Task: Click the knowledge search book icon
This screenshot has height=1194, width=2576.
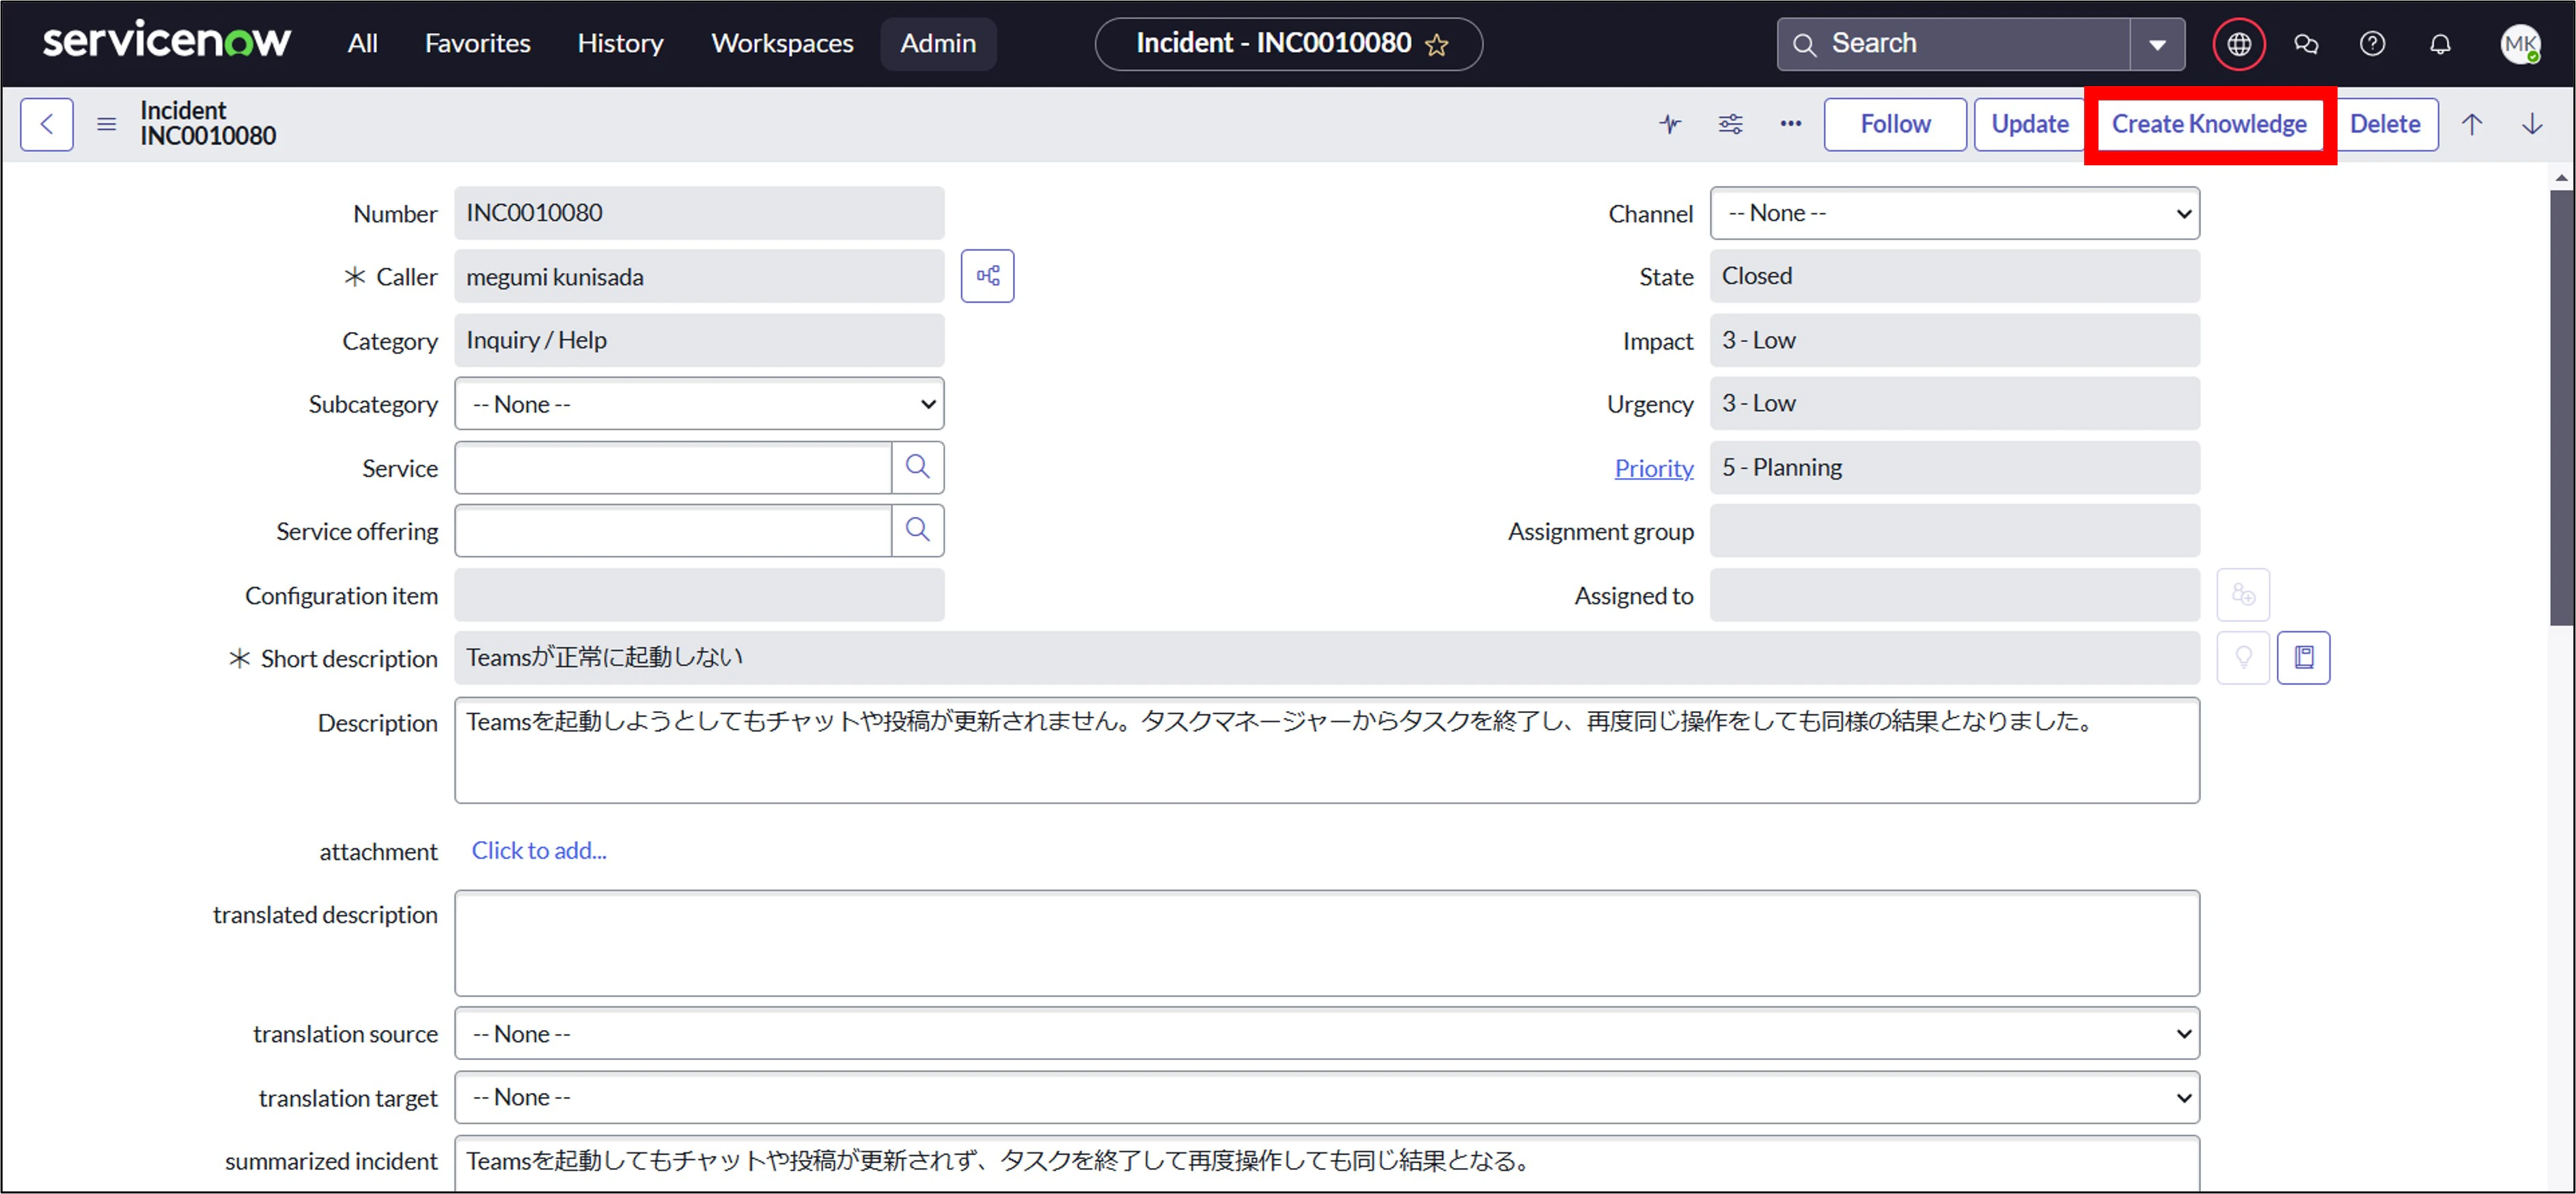Action: [x=2303, y=658]
